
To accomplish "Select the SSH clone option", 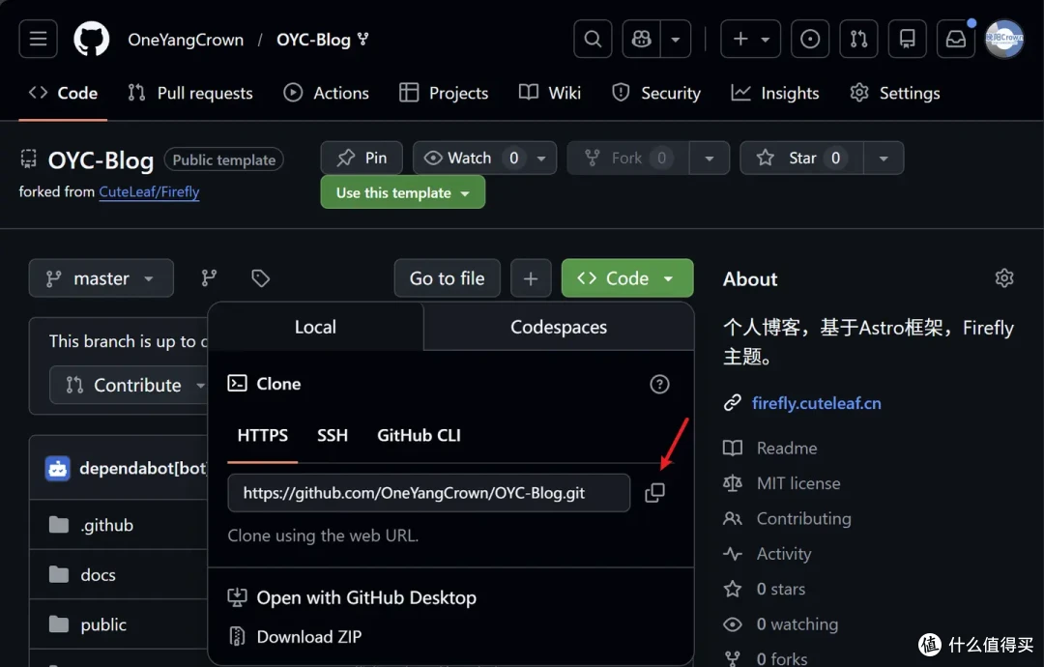I will [x=333, y=436].
